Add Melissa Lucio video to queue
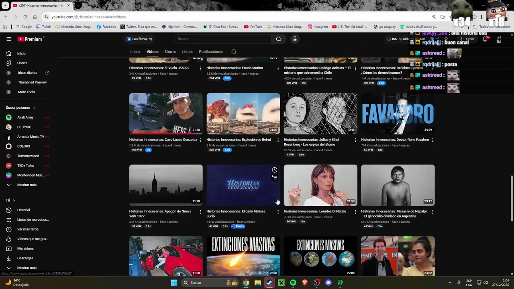The width and height of the screenshot is (514, 289). point(275,177)
